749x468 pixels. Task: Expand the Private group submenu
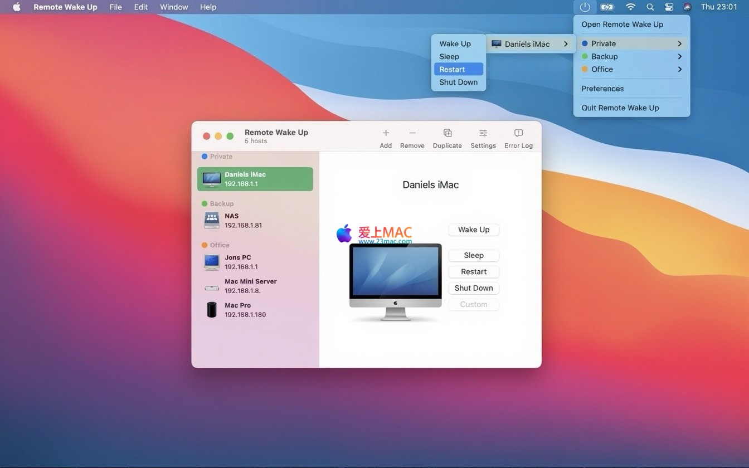tap(631, 43)
